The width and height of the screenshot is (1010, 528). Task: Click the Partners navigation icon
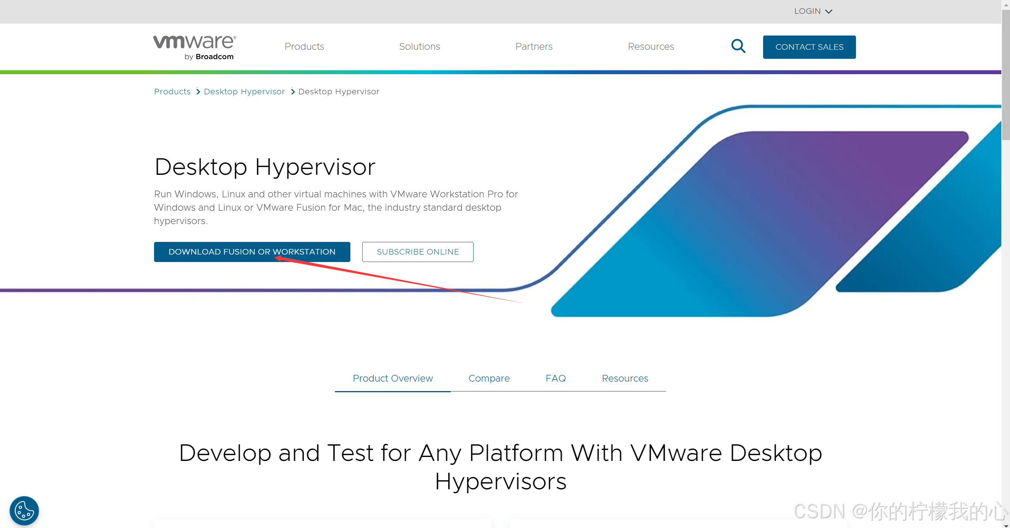[534, 47]
